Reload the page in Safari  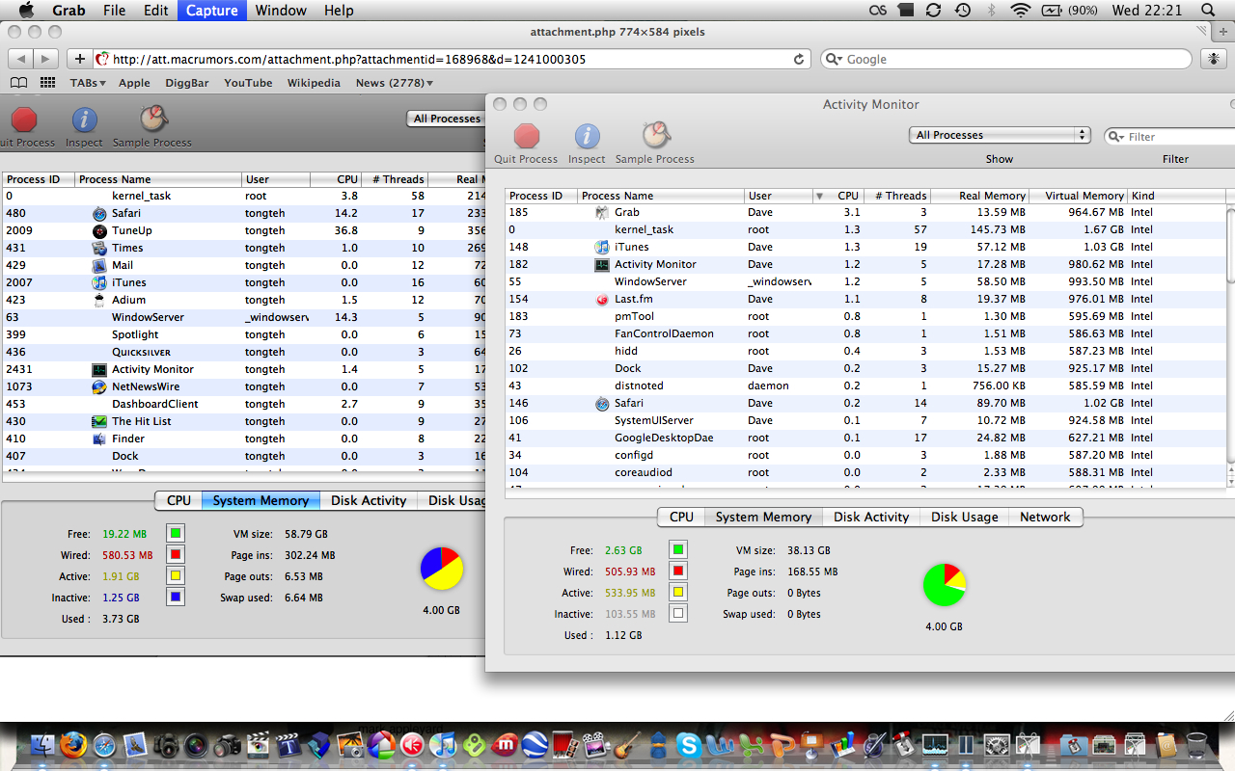[x=799, y=59]
